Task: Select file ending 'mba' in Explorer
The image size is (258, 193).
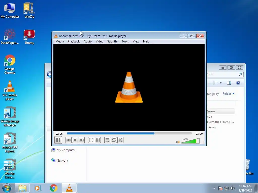Action: pyautogui.click(x=209, y=117)
